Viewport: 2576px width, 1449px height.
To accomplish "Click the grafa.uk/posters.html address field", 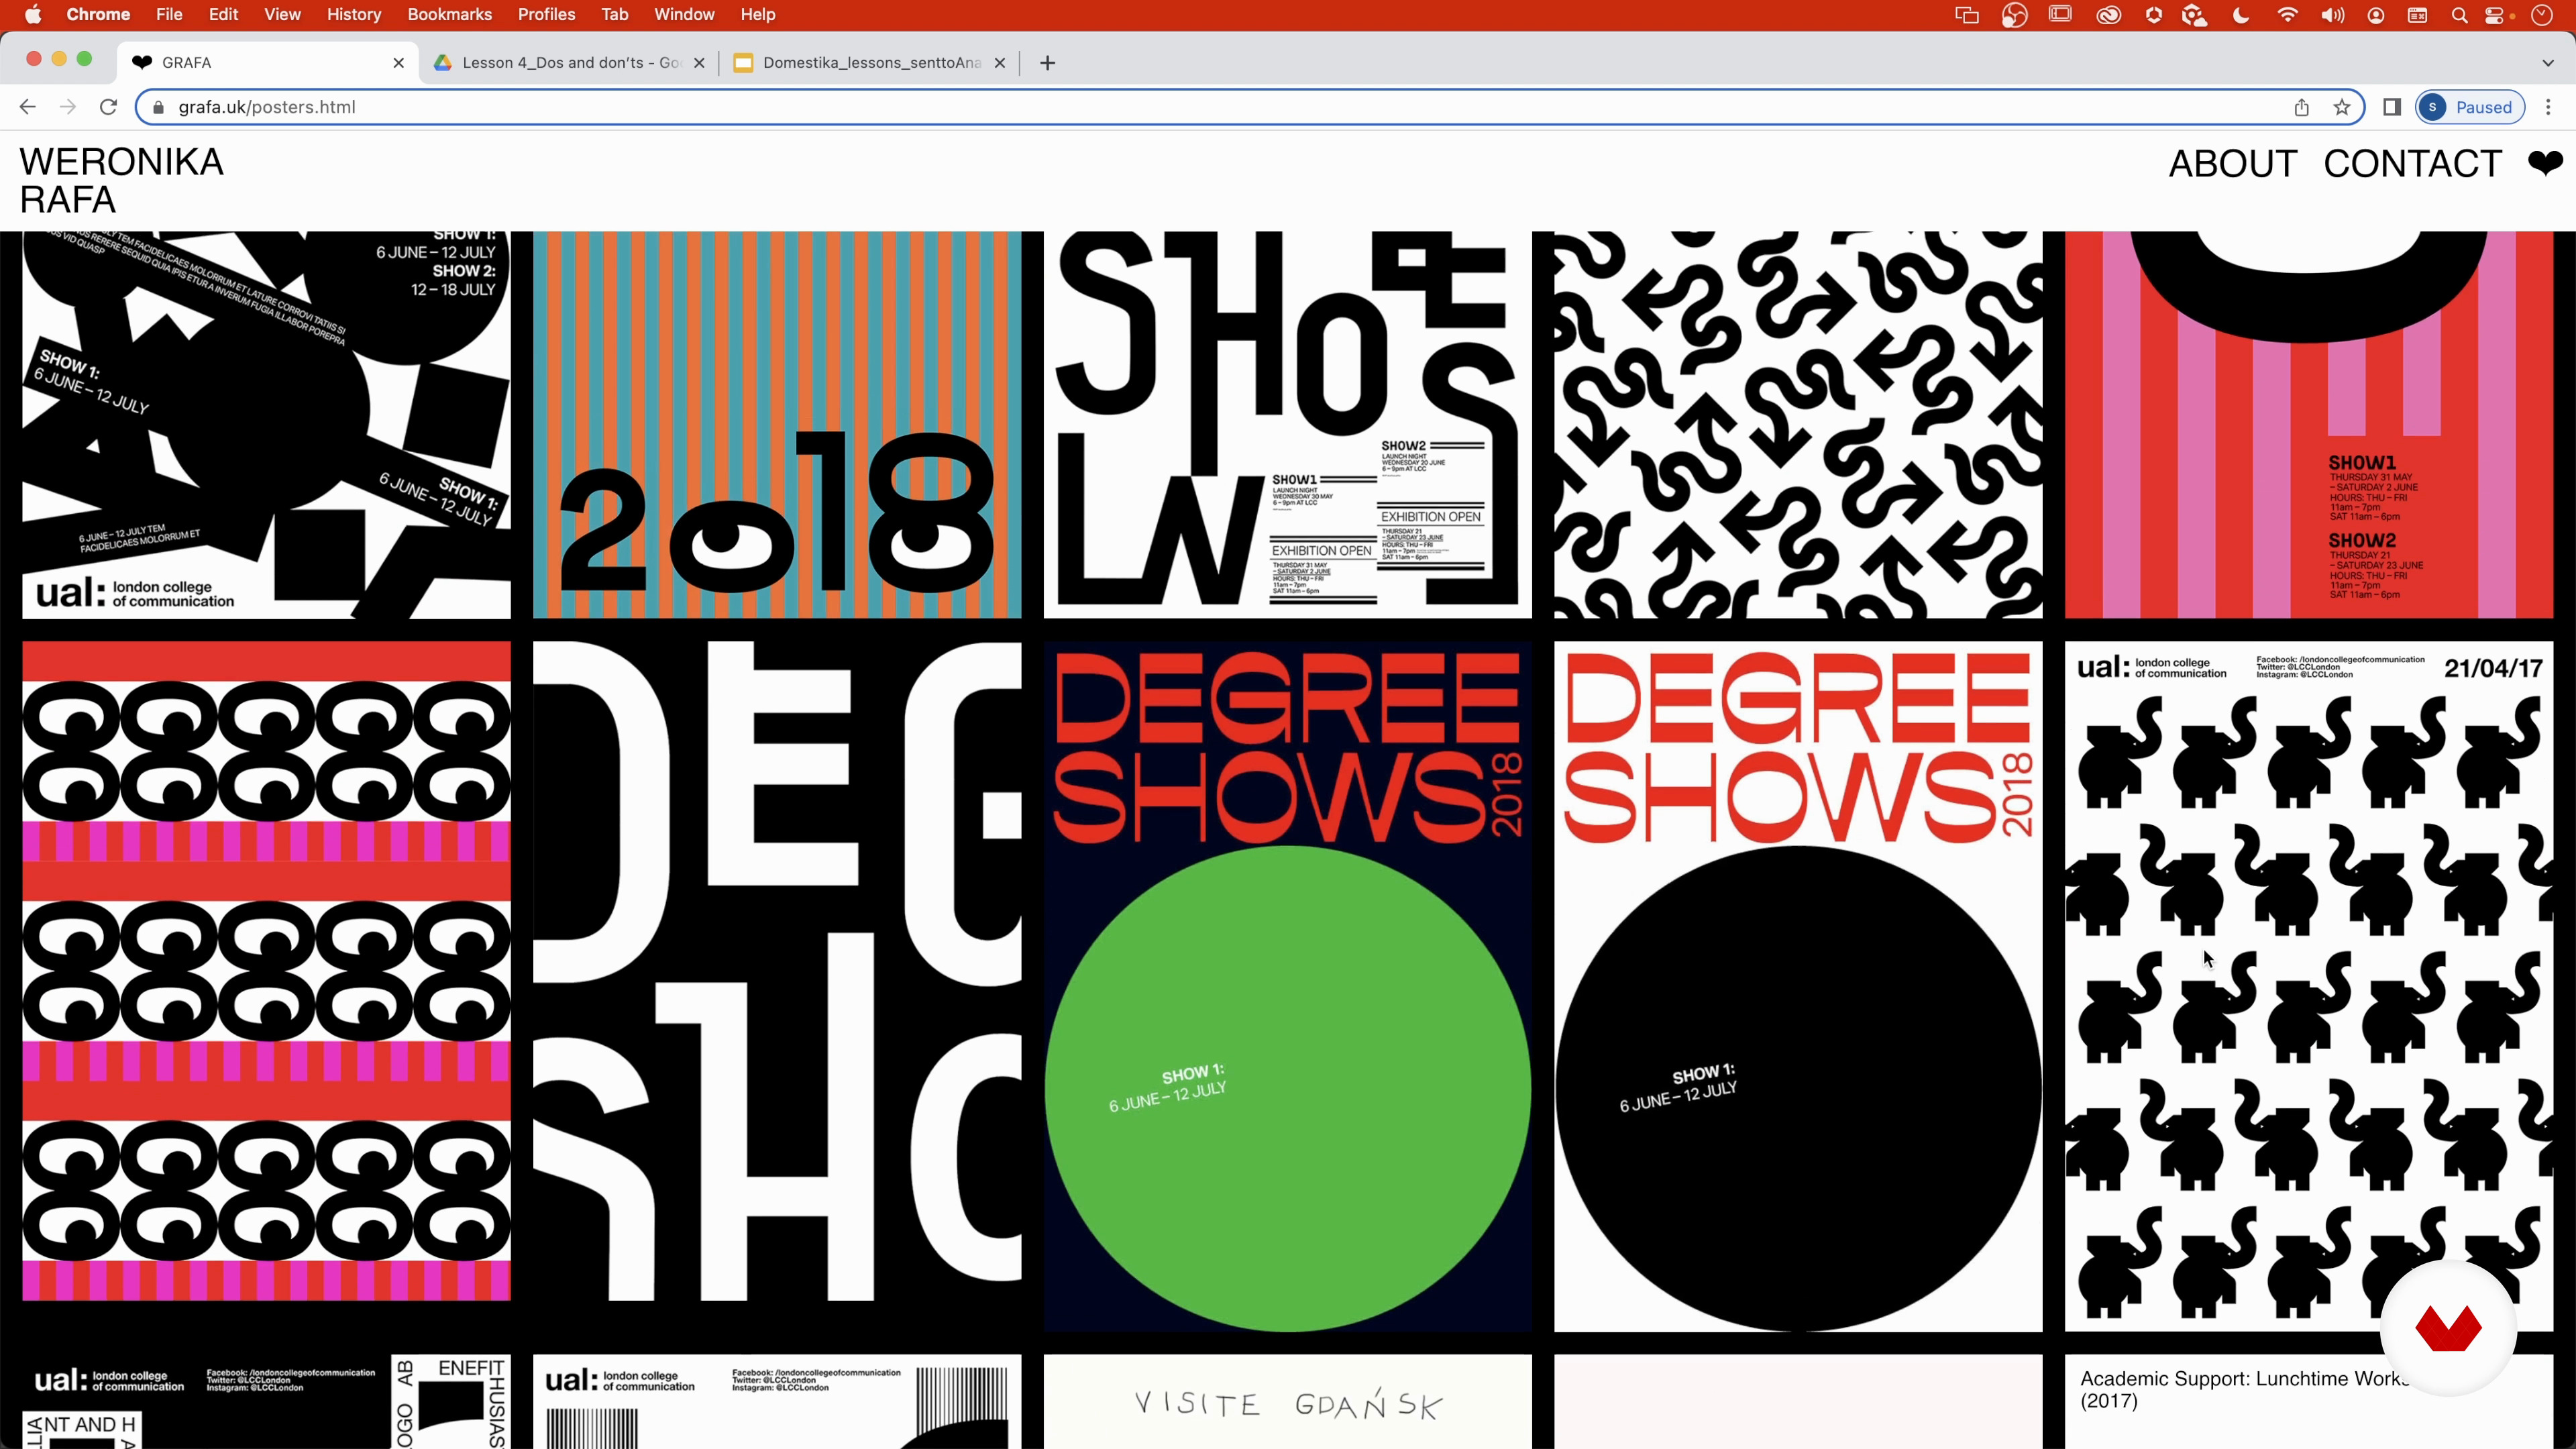I will 1250,107.
